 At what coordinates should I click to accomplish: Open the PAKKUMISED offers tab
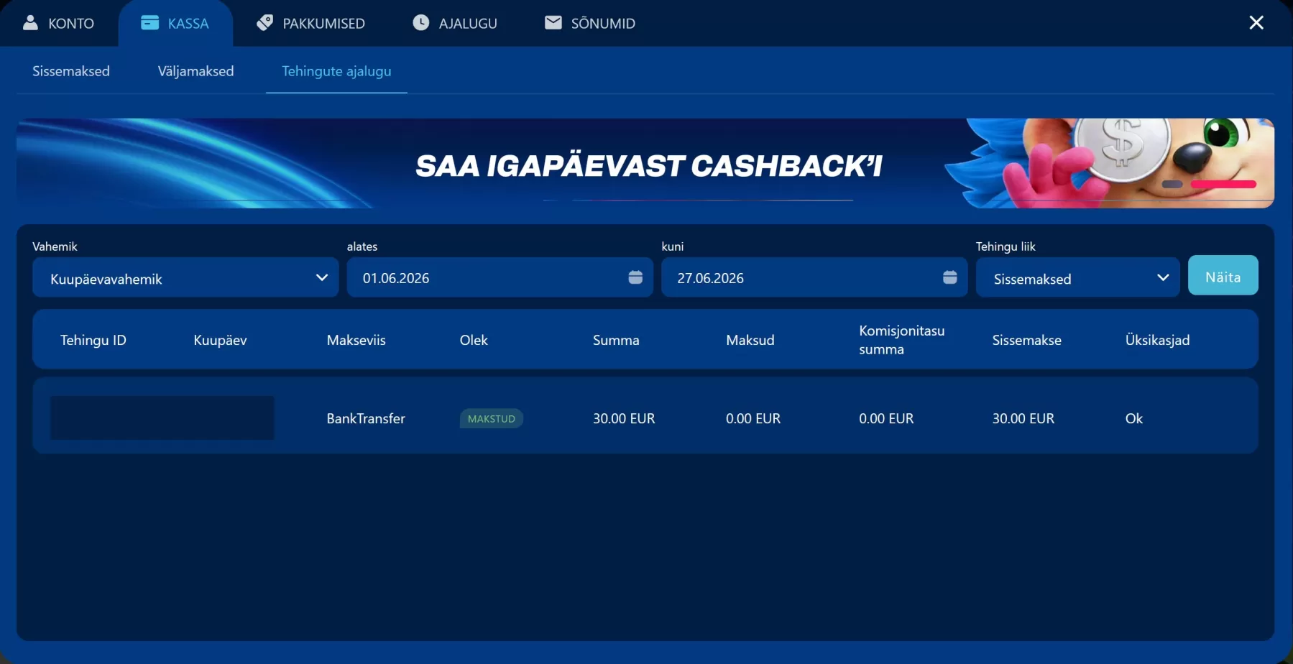pos(310,23)
